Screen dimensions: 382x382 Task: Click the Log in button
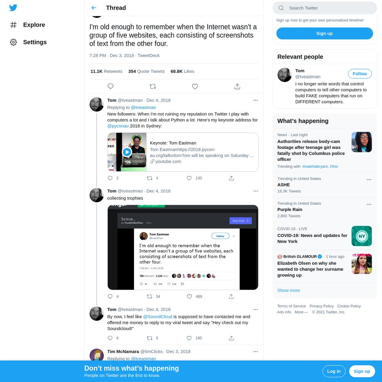(x=334, y=371)
